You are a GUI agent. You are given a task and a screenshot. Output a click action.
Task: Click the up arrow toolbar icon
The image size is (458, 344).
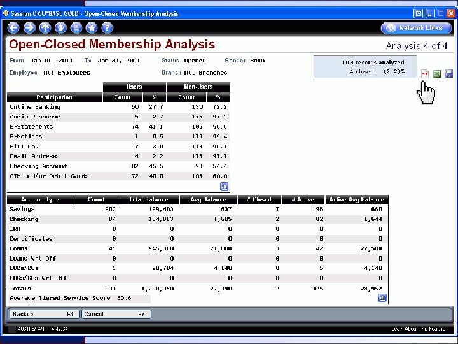45,28
